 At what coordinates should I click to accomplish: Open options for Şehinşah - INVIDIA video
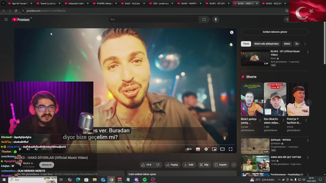308,140
